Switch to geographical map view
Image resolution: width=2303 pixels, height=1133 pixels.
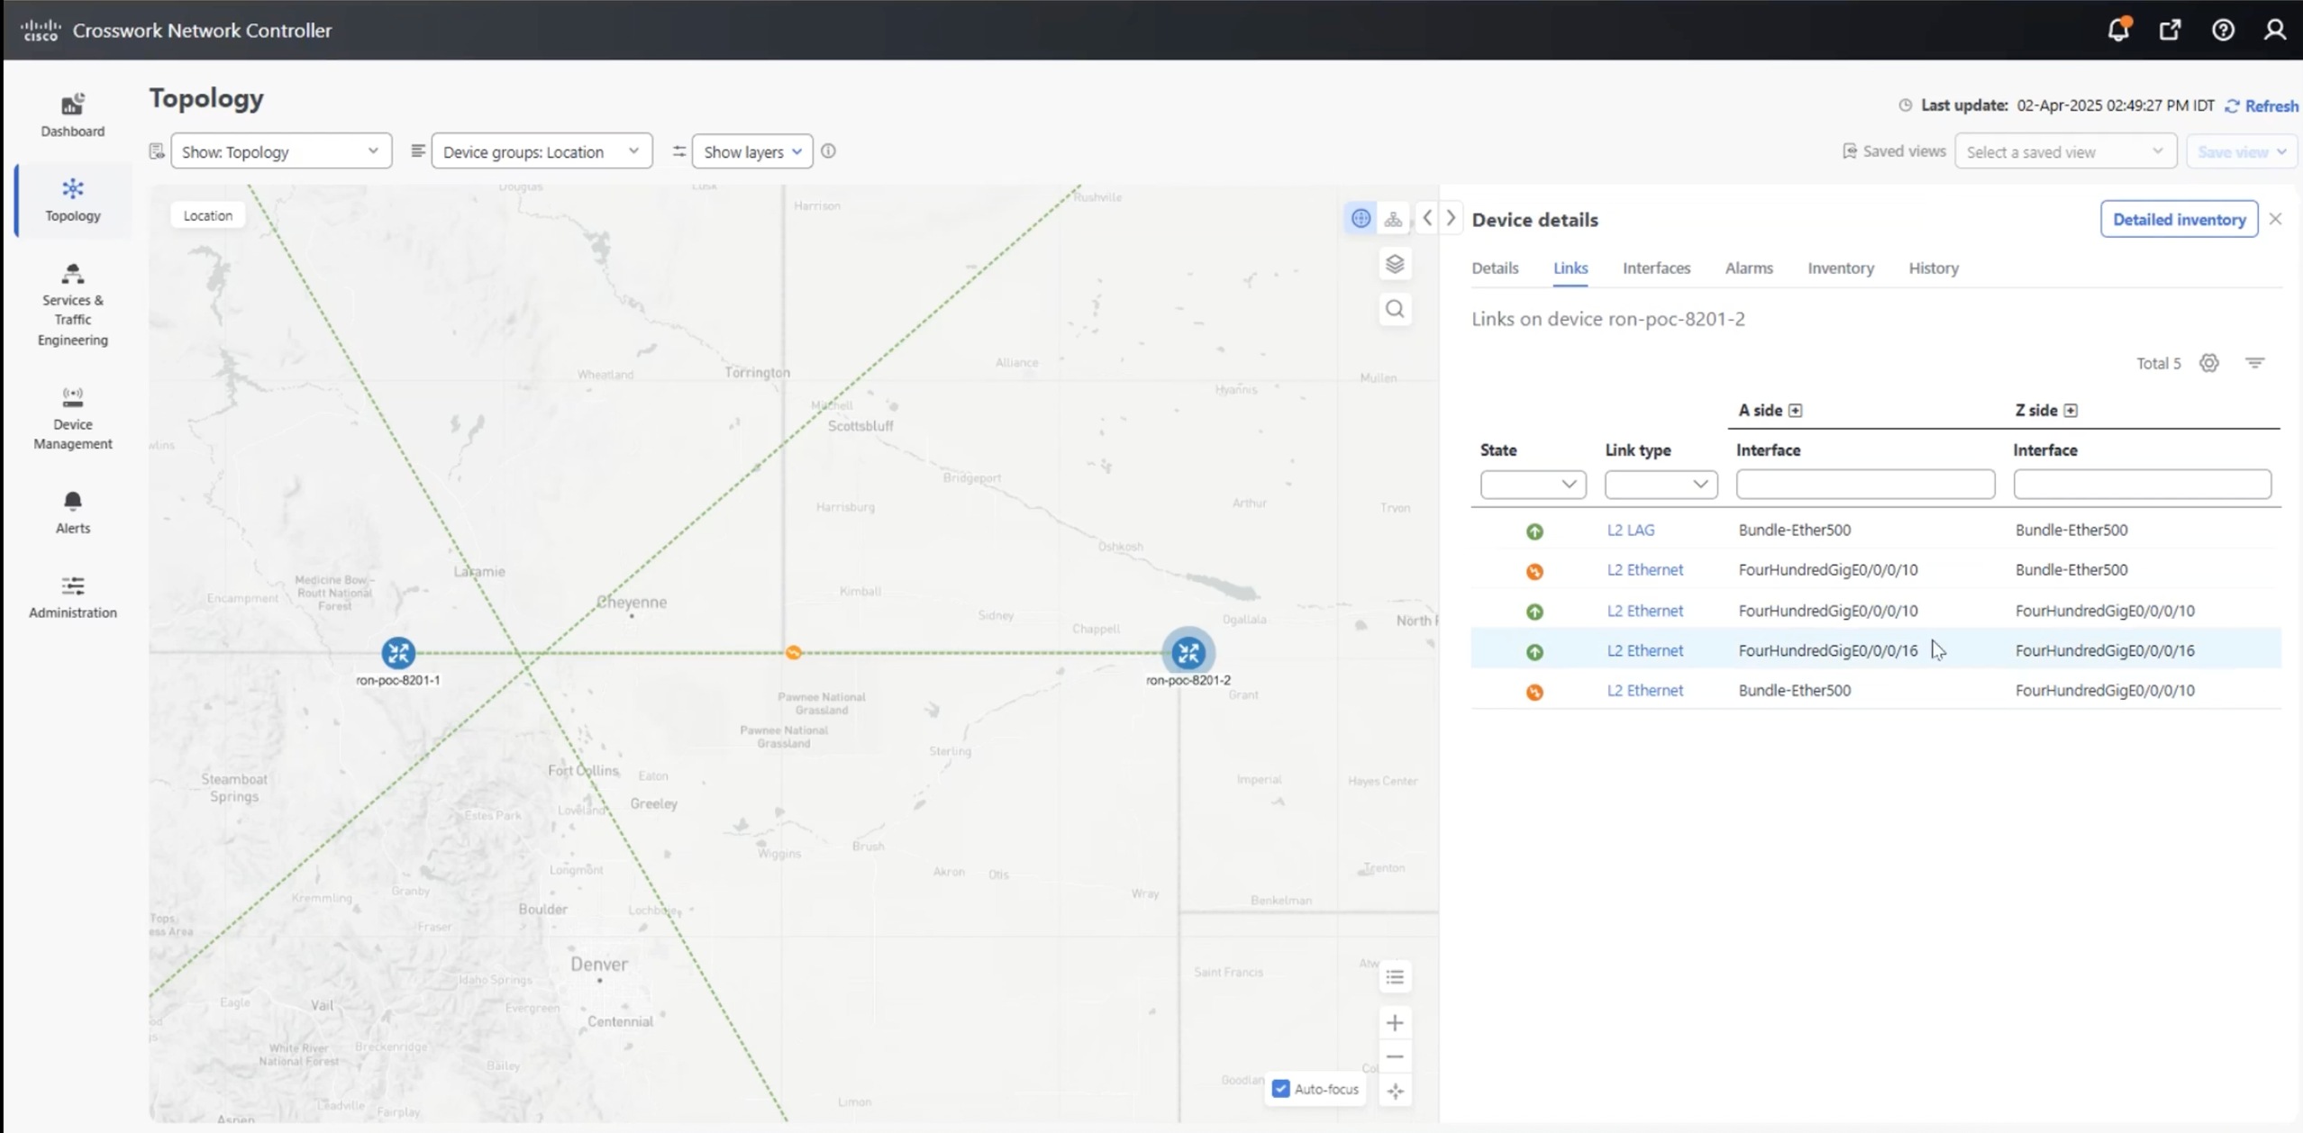click(x=1361, y=218)
